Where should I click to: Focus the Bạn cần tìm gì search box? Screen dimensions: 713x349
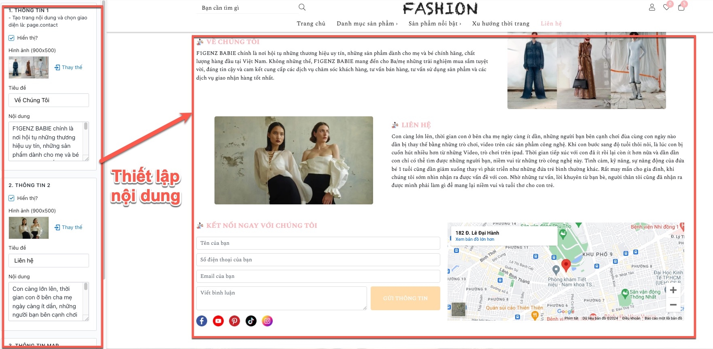point(247,8)
